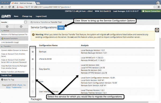Click Logout (root)
Viewport: 161px width, 103px height.
[41, 16]
